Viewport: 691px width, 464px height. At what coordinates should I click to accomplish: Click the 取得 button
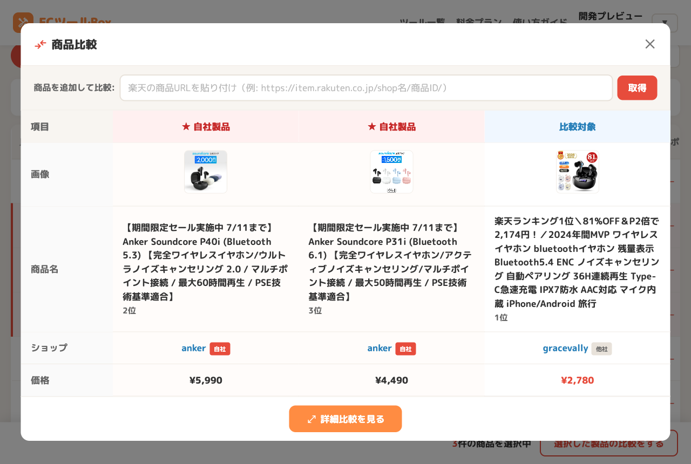click(x=637, y=88)
